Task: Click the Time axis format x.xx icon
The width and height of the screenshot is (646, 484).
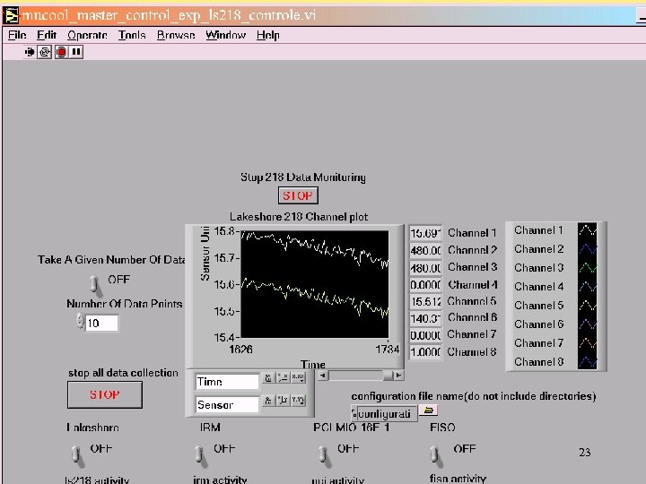Action: 298,378
